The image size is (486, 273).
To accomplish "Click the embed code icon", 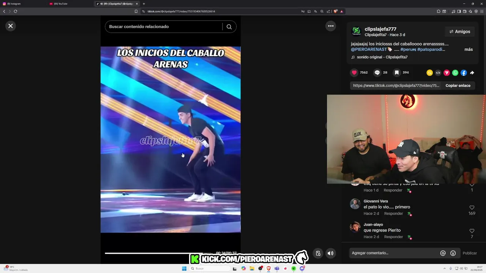I will [x=438, y=73].
